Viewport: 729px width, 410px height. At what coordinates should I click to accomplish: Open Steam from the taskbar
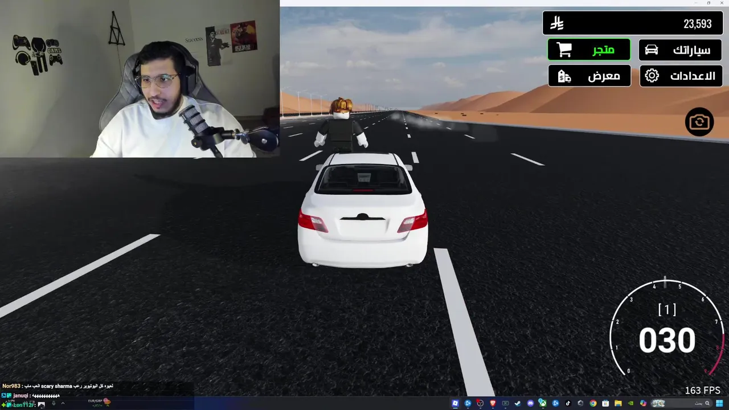pyautogui.click(x=518, y=403)
